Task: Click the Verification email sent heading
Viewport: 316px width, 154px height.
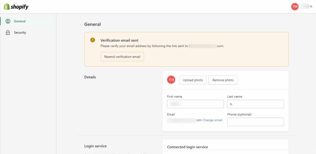Action: 119,40
